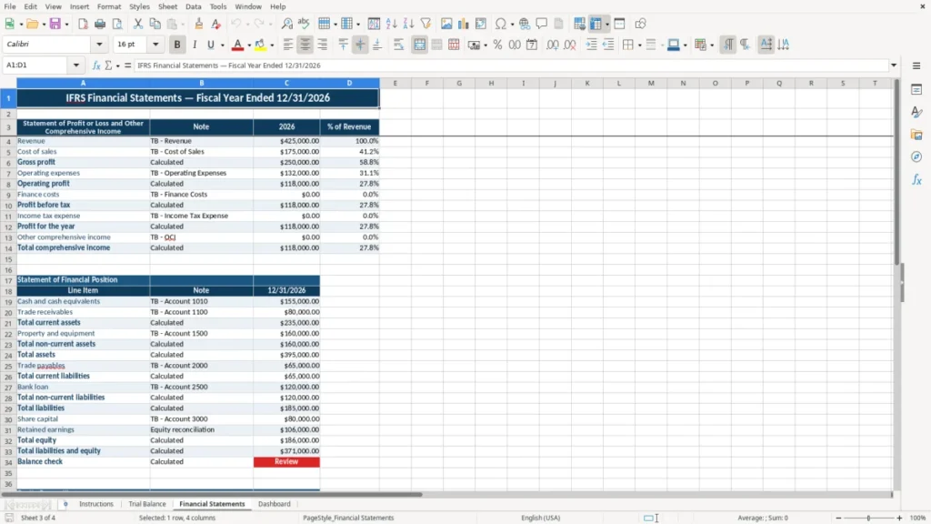Click the Export as PDF icon
The image size is (931, 524).
point(83,24)
